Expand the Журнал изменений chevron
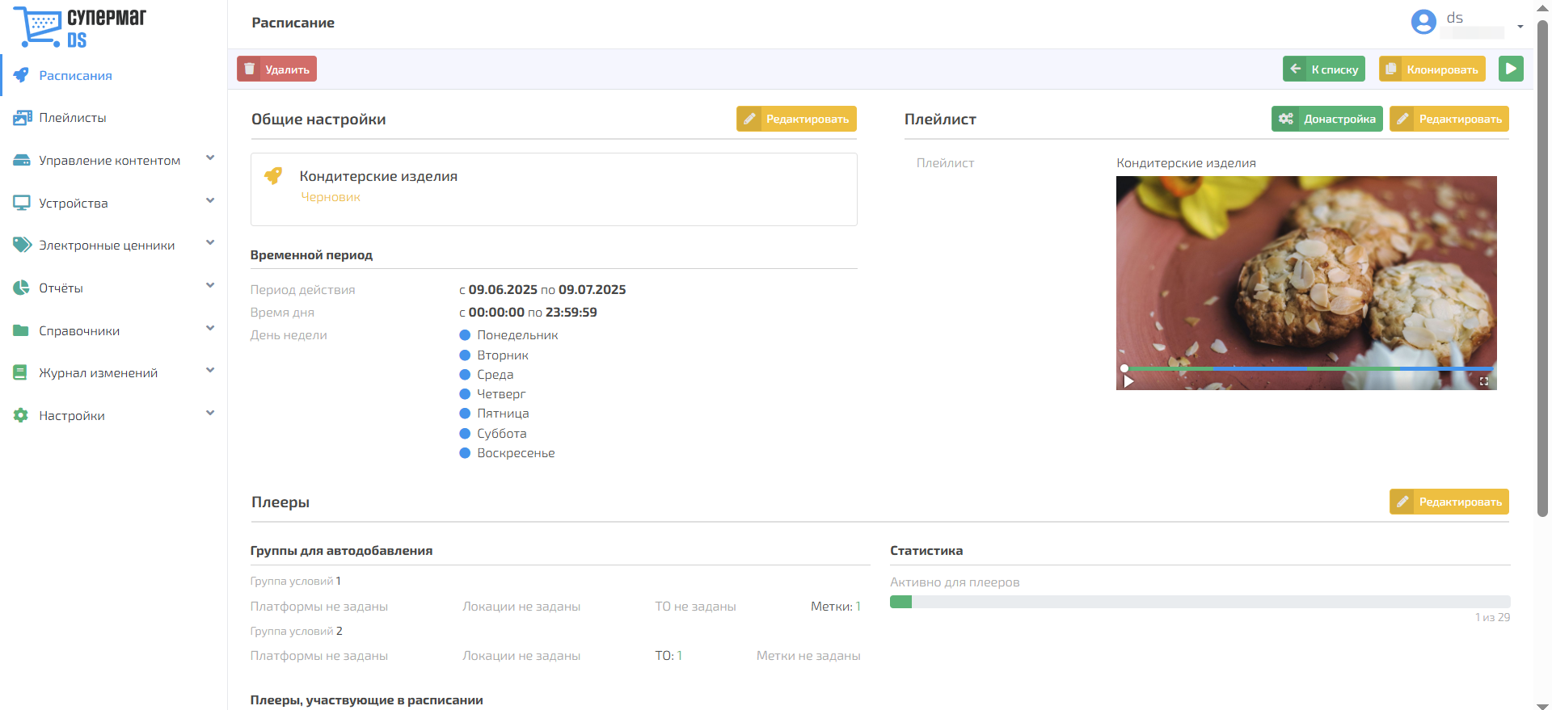This screenshot has height=710, width=1552. (210, 371)
